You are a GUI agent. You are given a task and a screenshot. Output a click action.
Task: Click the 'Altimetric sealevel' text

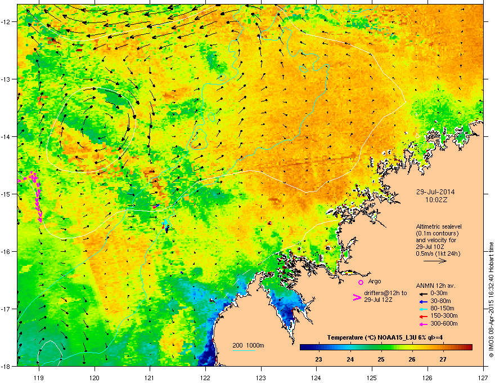click(439, 226)
